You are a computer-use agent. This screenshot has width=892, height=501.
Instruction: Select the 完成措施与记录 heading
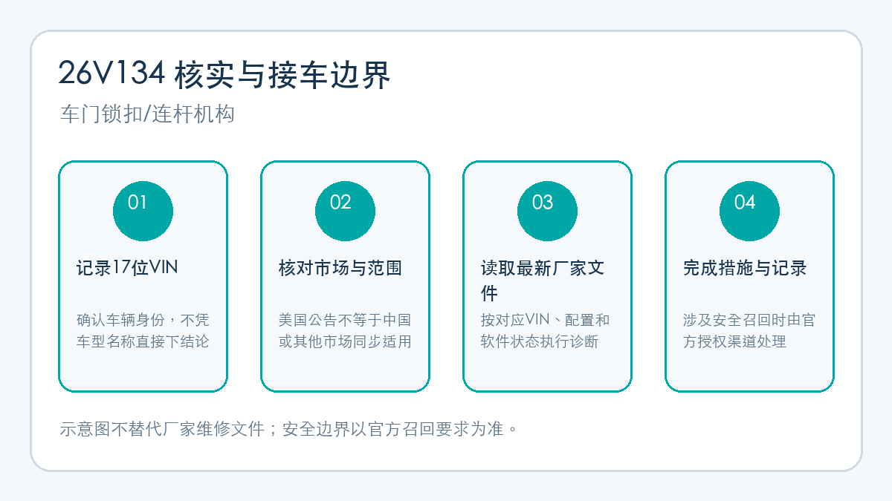click(x=745, y=268)
